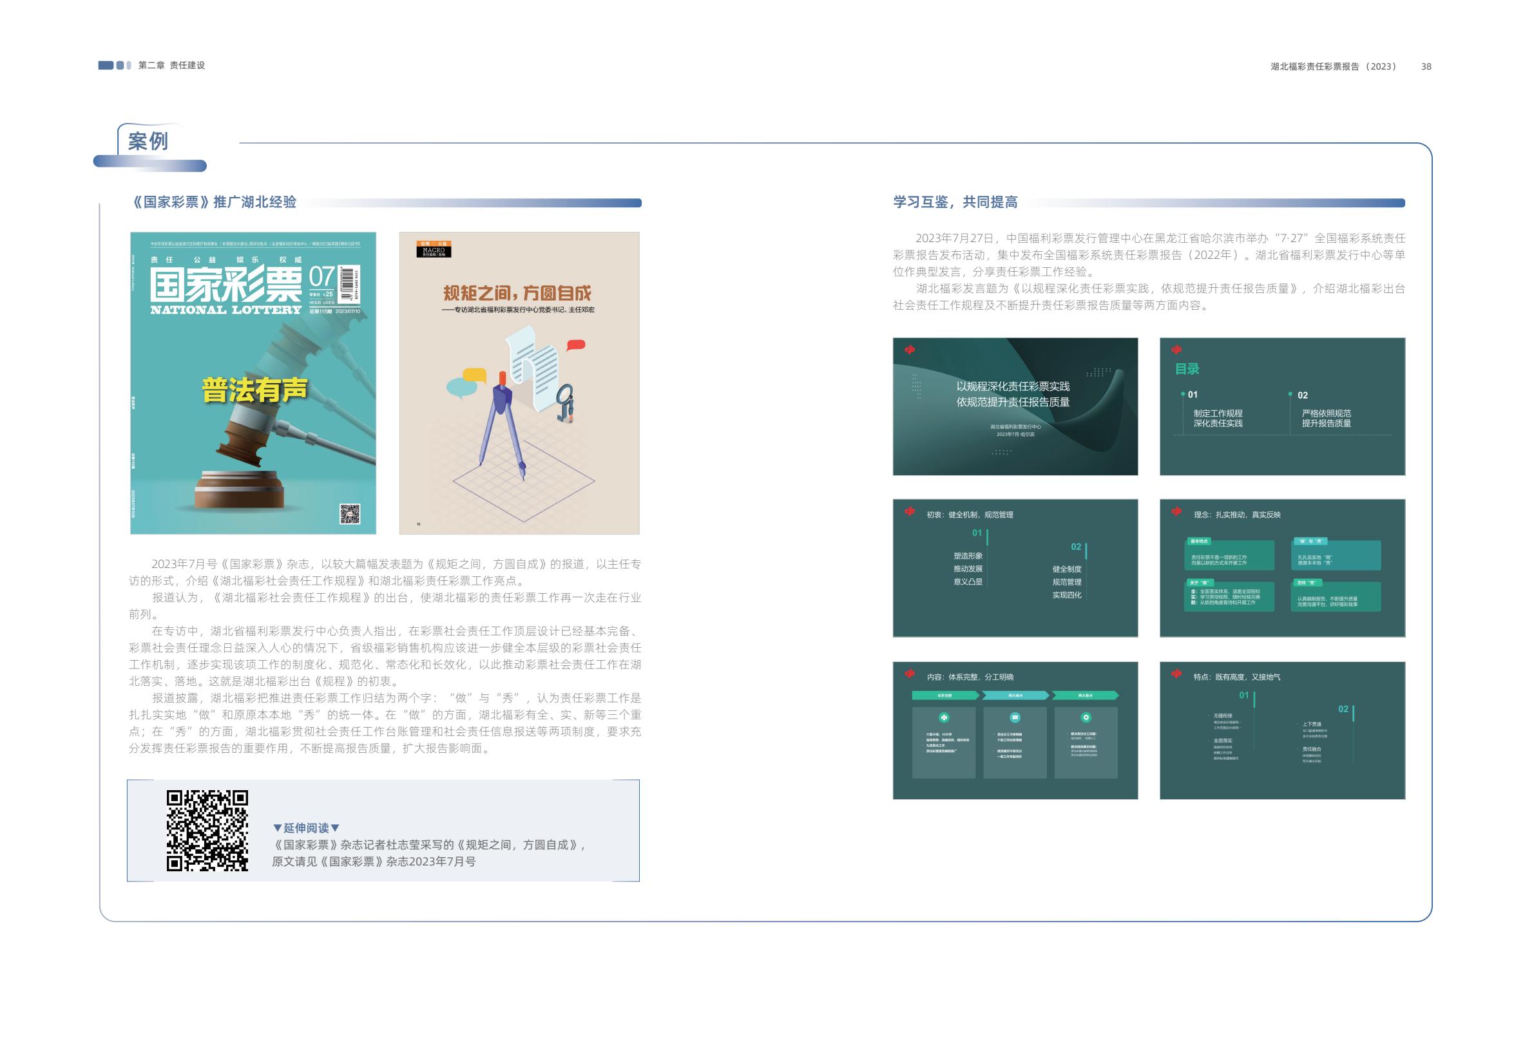Click the 基本特点 box in the 理念 slide
The width and height of the screenshot is (1534, 1040).
(x=1229, y=555)
